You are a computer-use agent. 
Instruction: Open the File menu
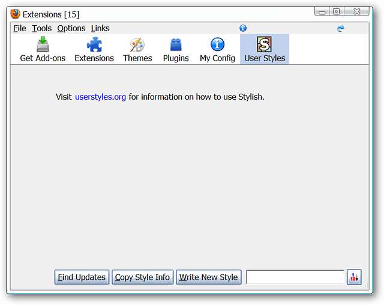pyautogui.click(x=20, y=28)
